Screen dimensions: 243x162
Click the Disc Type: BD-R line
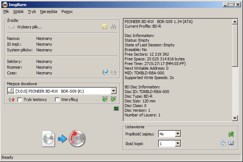(x=139, y=96)
